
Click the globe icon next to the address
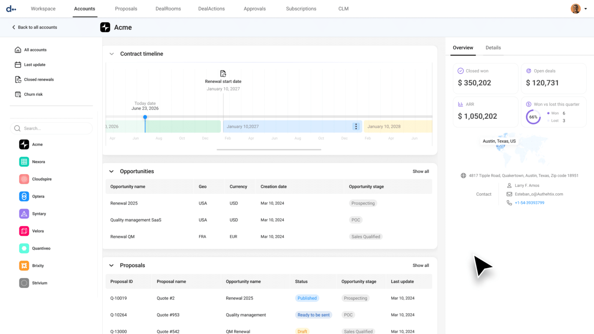pyautogui.click(x=463, y=175)
